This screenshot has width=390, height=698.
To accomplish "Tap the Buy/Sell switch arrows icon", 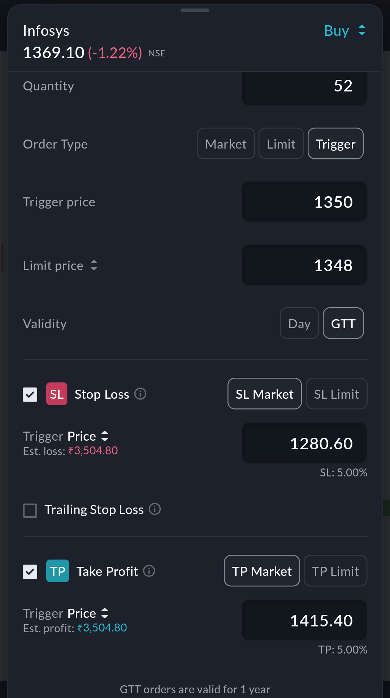I will click(362, 30).
